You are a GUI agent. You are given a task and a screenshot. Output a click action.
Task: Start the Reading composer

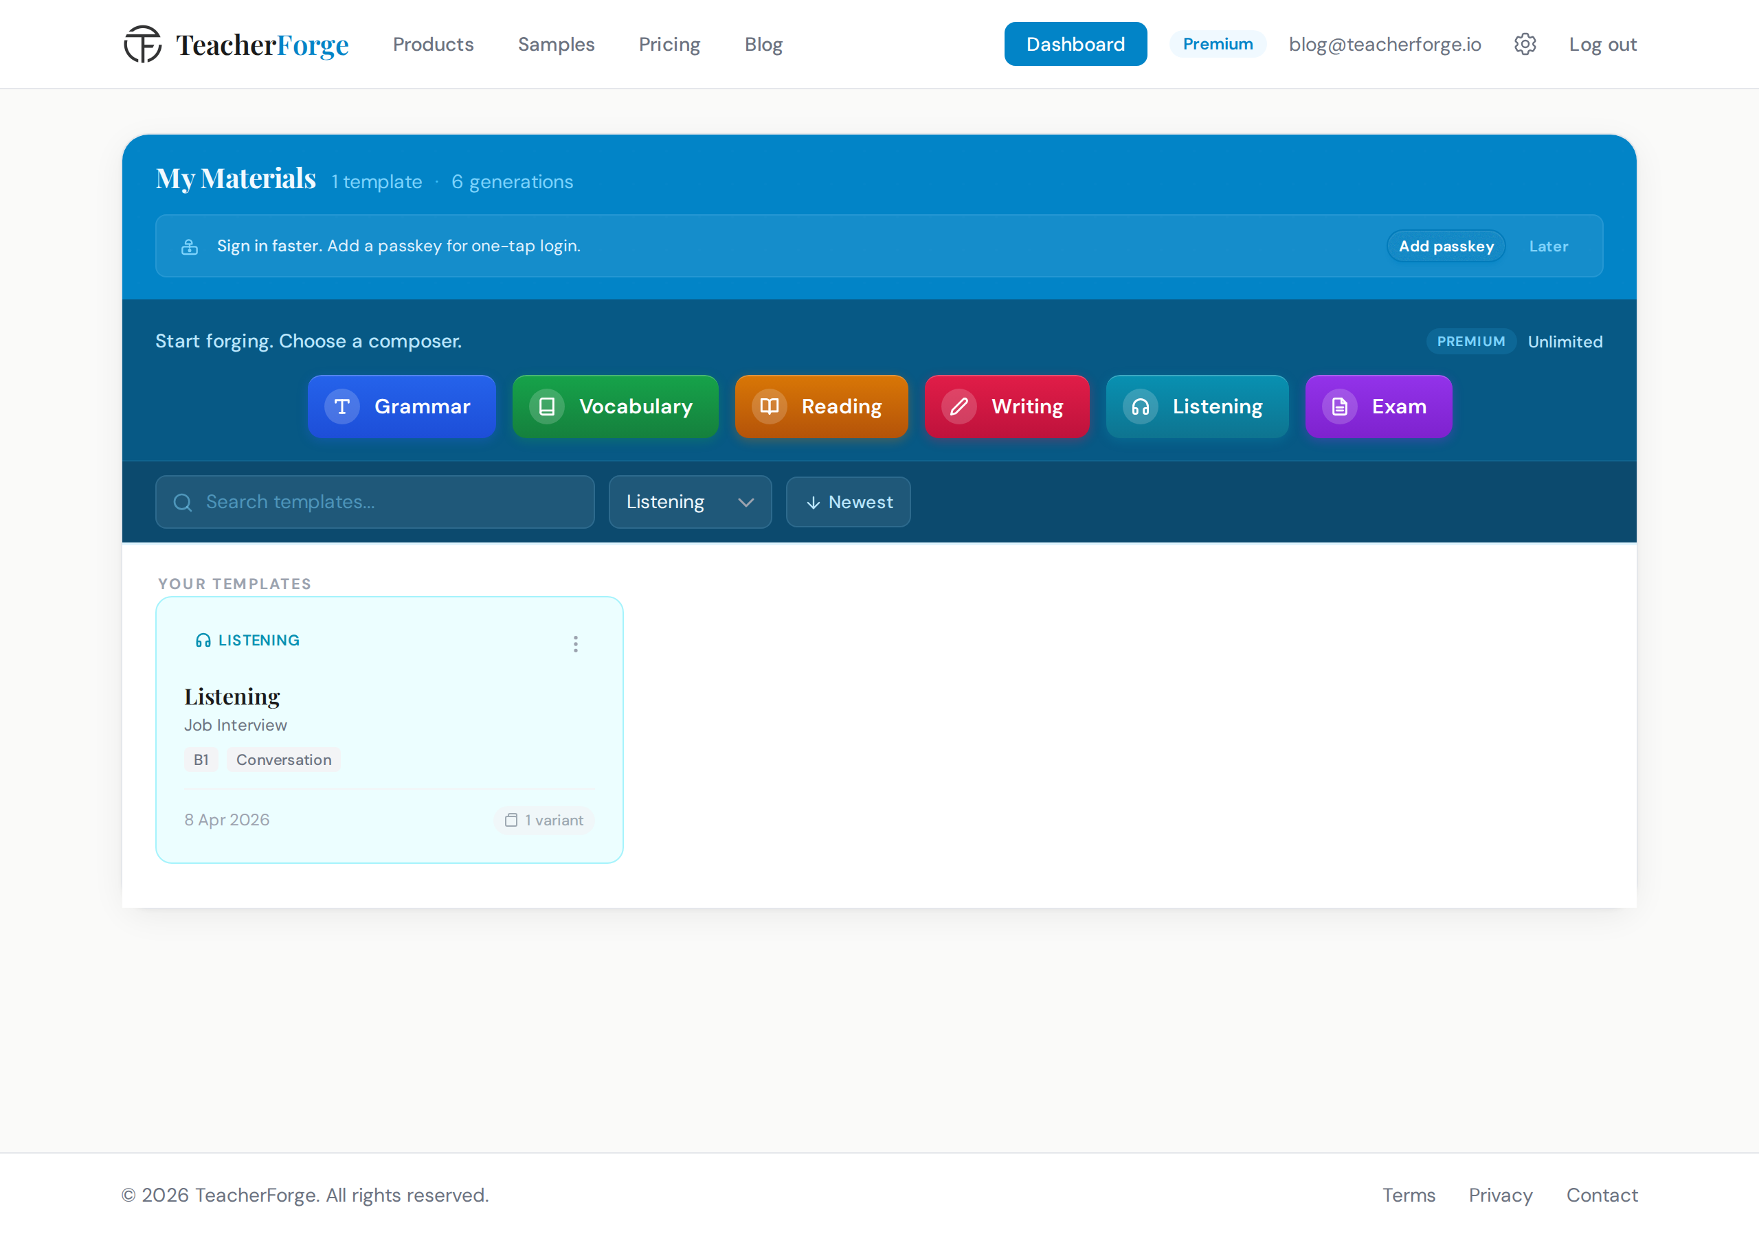[x=821, y=407]
